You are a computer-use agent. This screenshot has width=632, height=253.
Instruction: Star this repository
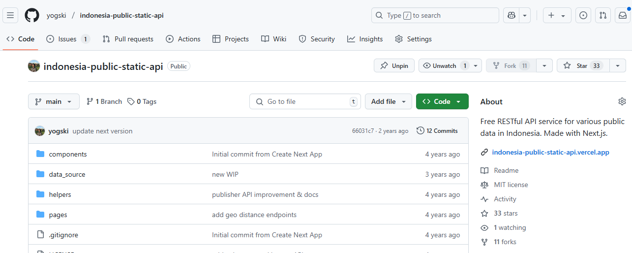(x=583, y=65)
